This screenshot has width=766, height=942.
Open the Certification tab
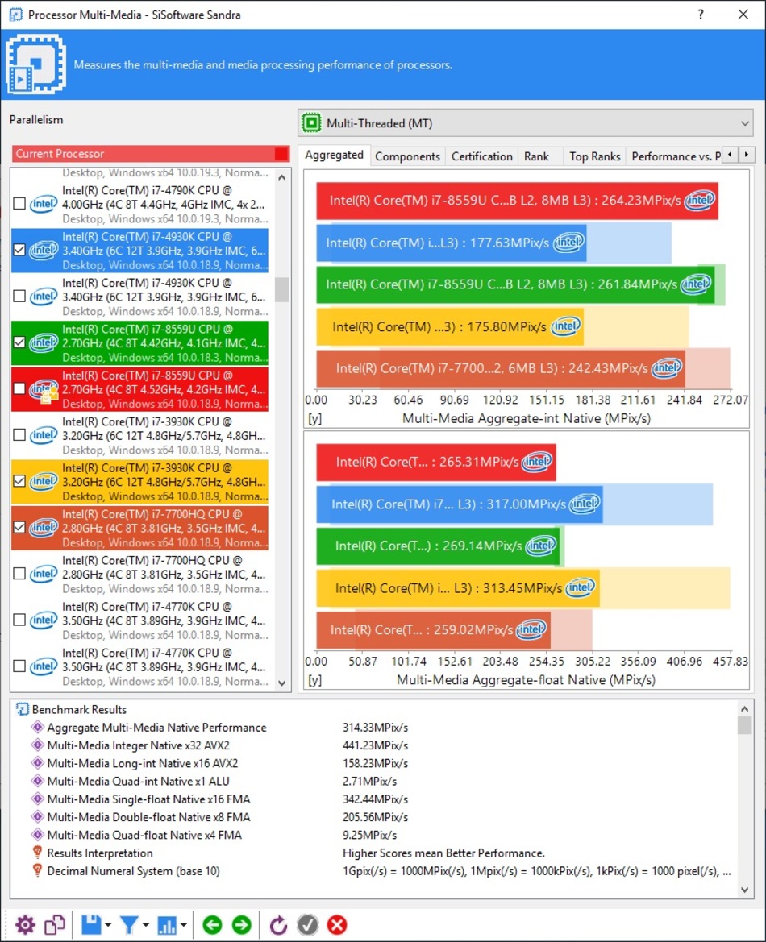[x=482, y=156]
